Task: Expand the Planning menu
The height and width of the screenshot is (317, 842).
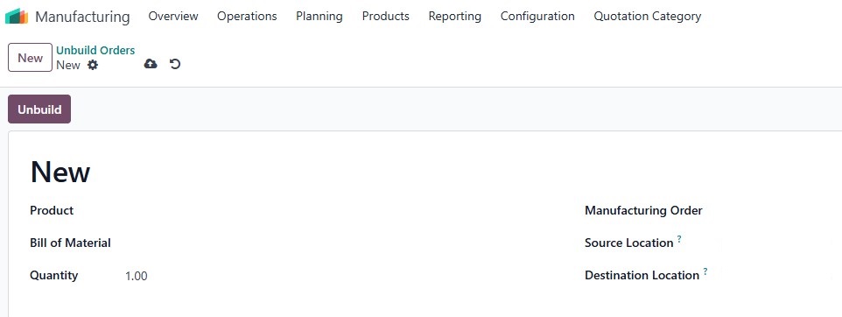Action: (x=319, y=16)
